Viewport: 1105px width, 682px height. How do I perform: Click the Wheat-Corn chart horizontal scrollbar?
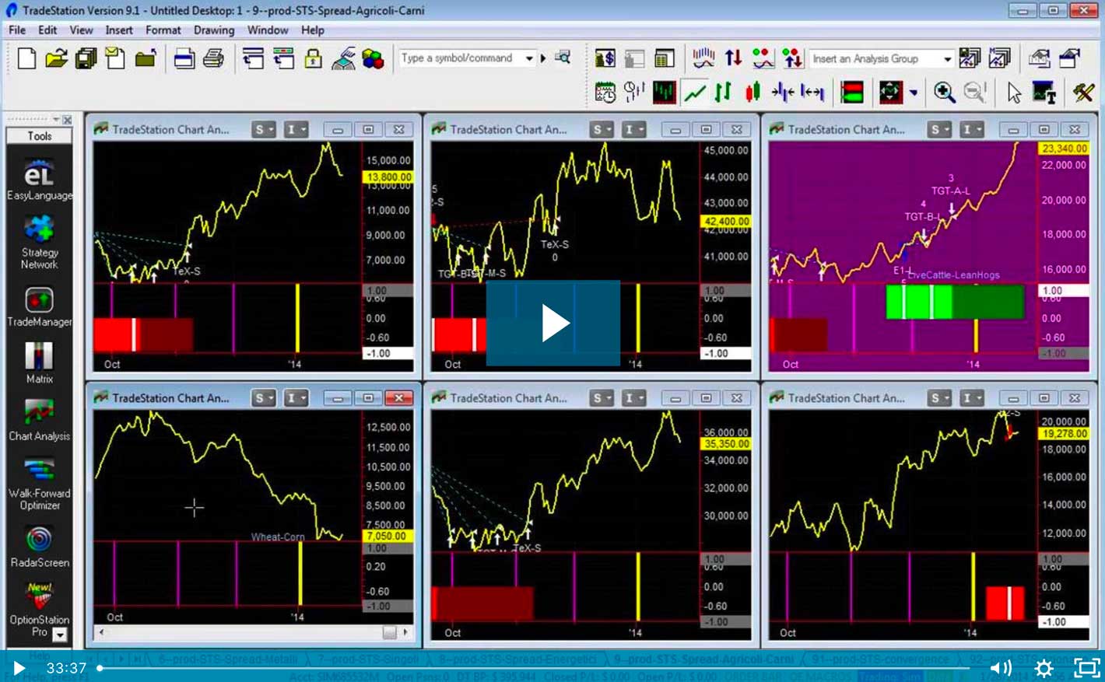(253, 633)
